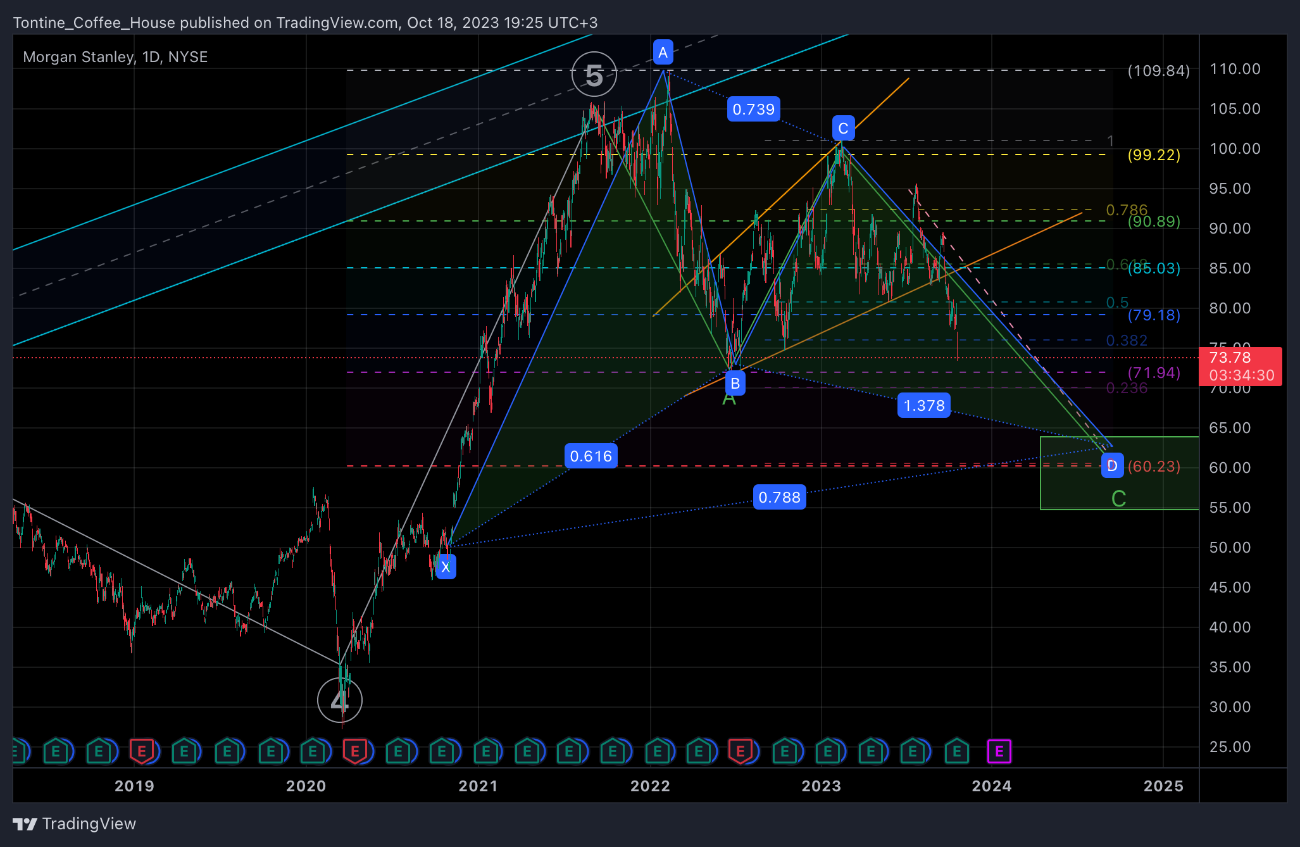This screenshot has width=1300, height=847.
Task: Click the 0.788 ratio label
Action: tap(780, 497)
